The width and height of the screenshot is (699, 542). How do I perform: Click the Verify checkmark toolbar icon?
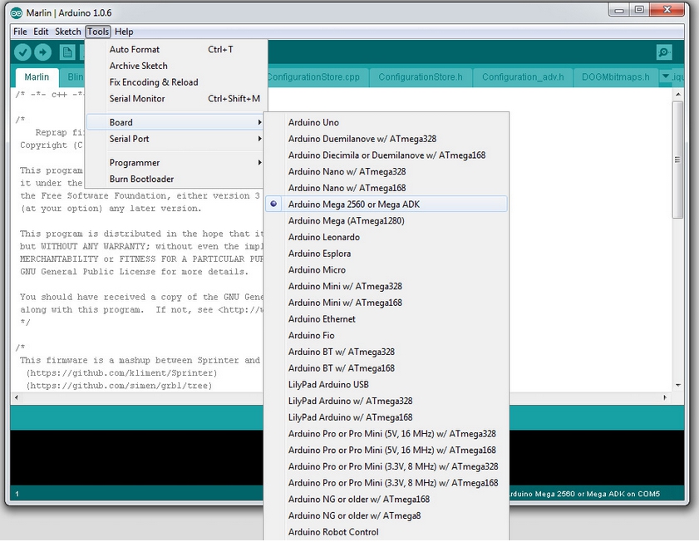22,52
